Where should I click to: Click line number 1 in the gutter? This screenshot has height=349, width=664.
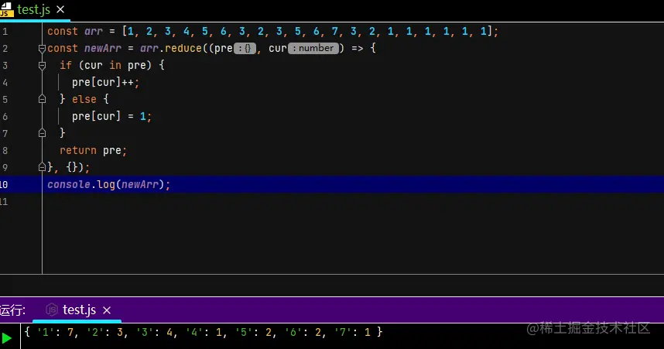tap(5, 32)
